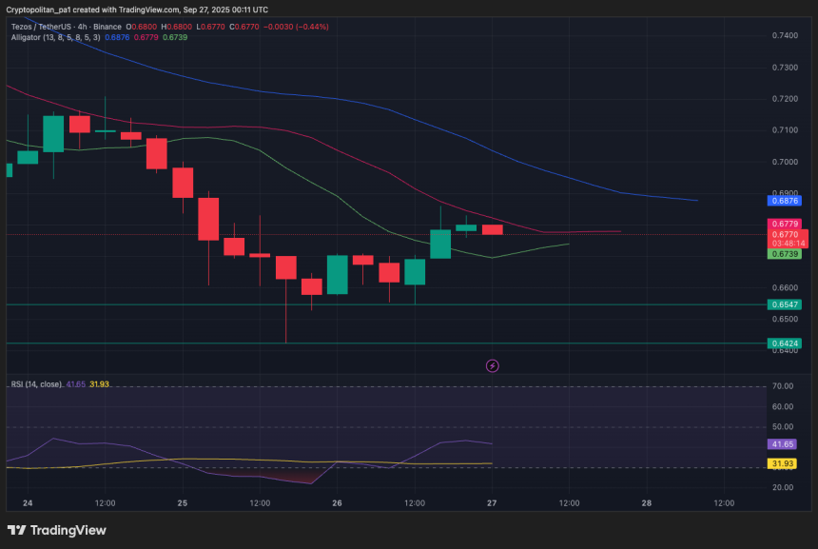Select date 28 on the time axis

coord(647,502)
